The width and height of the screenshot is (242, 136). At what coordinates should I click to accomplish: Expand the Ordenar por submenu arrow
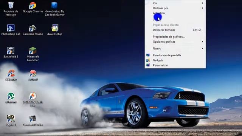click(202, 8)
